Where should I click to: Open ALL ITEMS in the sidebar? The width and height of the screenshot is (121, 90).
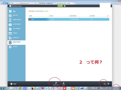[16, 11]
